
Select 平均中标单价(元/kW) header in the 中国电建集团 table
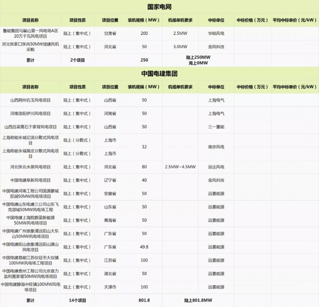coord(295,87)
